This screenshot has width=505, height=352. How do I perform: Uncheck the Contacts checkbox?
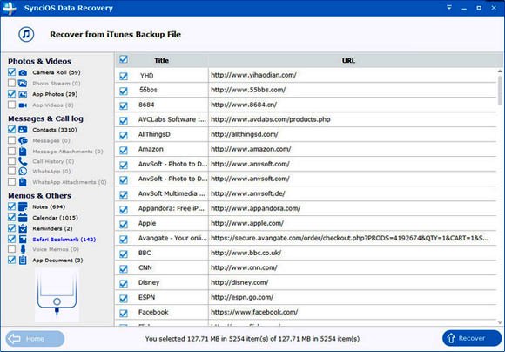coord(11,129)
